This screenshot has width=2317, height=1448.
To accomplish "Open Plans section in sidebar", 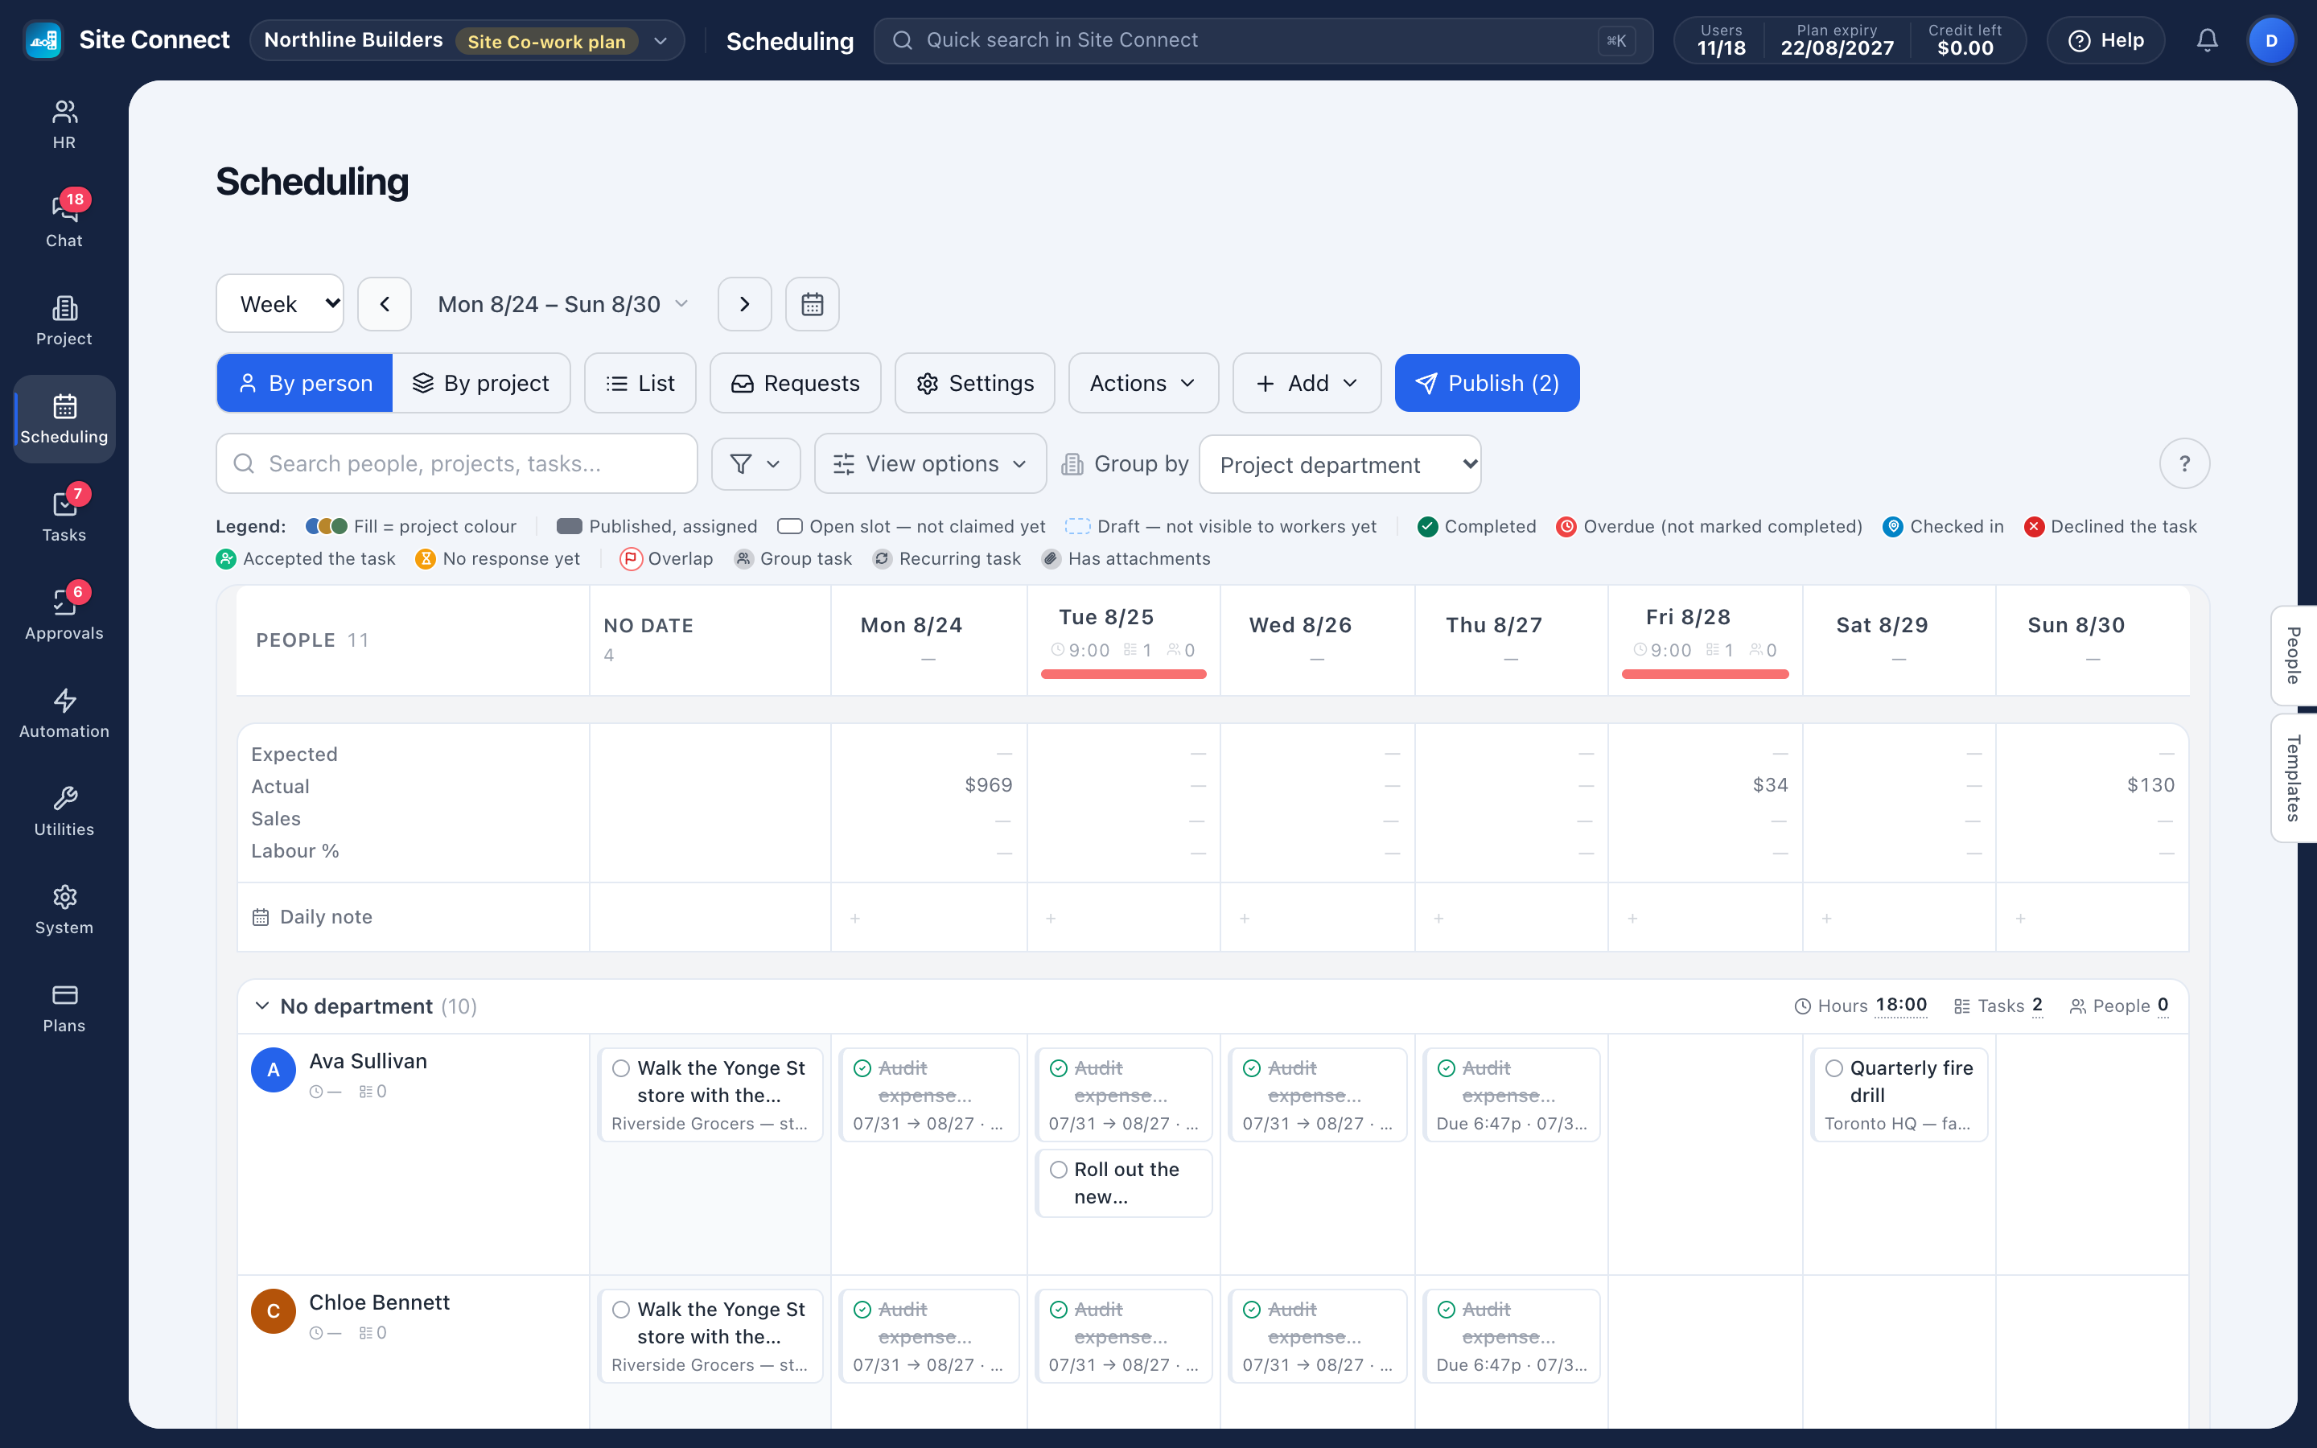I will (x=64, y=1007).
